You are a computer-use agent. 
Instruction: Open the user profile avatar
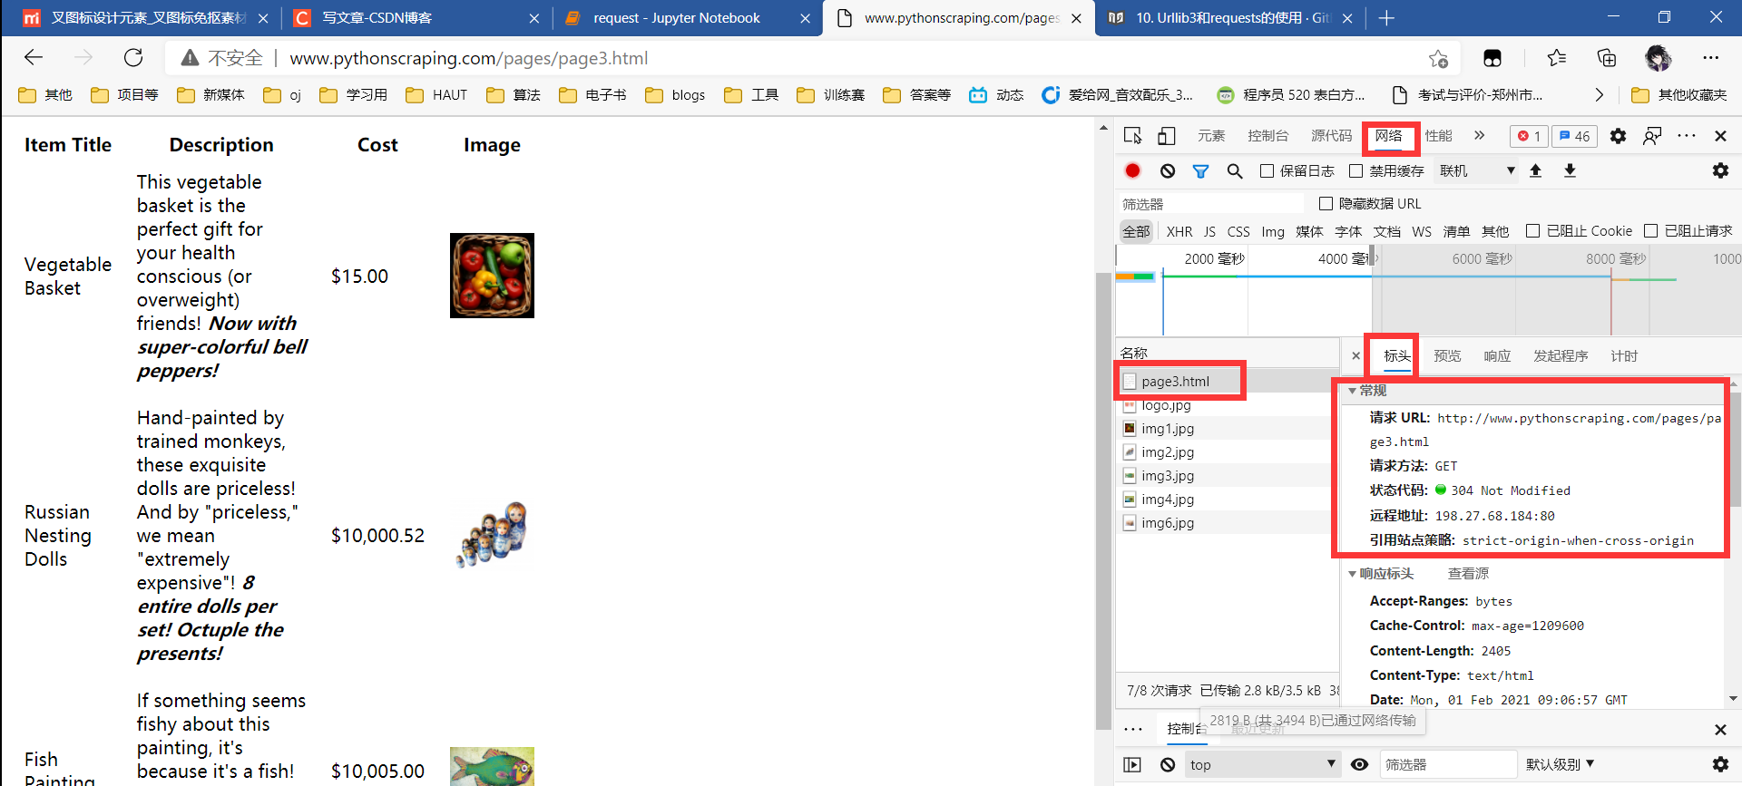pos(1659,58)
